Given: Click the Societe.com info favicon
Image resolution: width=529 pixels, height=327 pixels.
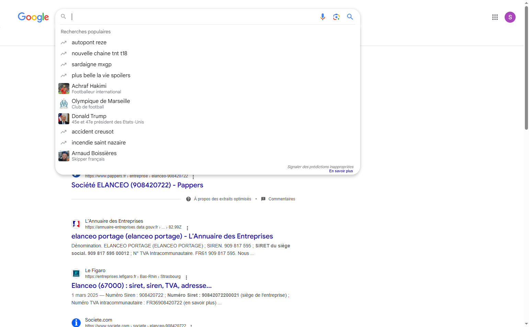Looking at the screenshot, I should point(76,323).
